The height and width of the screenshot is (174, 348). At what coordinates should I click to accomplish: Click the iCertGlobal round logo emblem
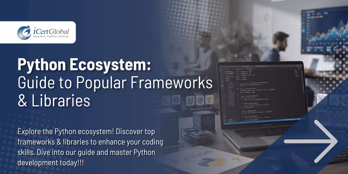[24, 32]
